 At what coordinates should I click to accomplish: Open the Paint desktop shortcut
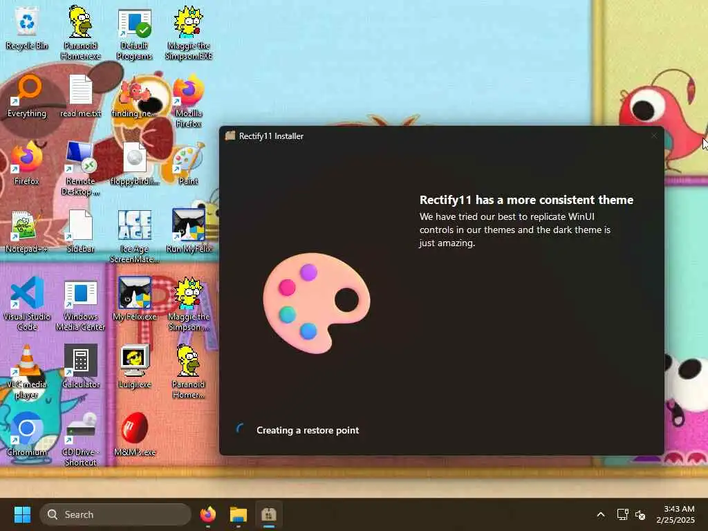189,163
